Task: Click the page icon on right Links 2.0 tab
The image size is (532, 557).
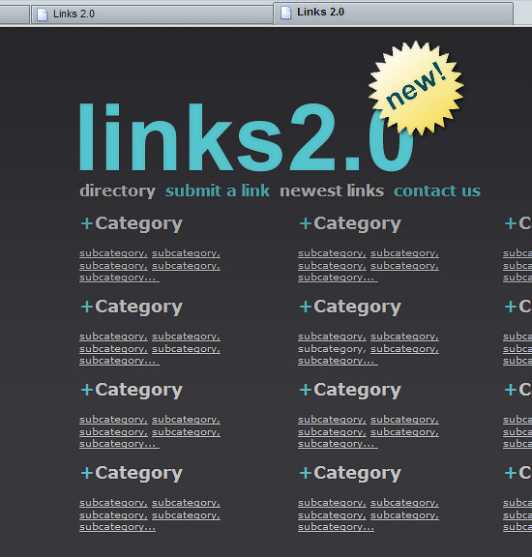Action: tap(285, 13)
